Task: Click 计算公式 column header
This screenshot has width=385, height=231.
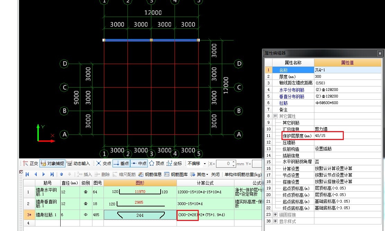Action: pos(205,183)
